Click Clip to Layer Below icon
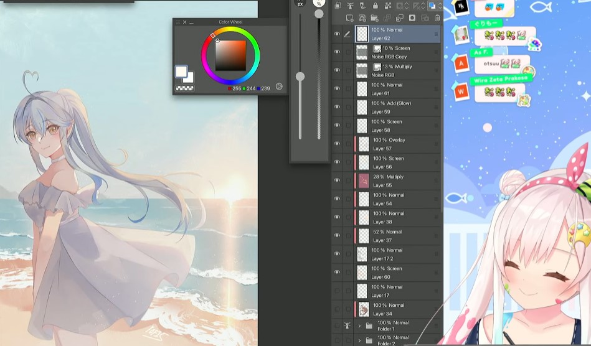The image size is (591, 346). coord(338,6)
